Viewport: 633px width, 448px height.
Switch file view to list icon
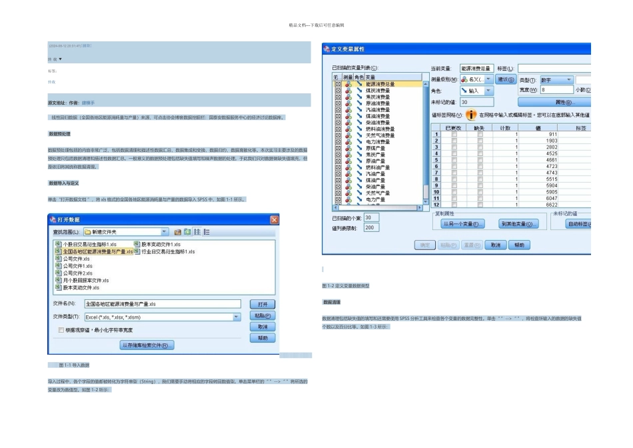197,232
